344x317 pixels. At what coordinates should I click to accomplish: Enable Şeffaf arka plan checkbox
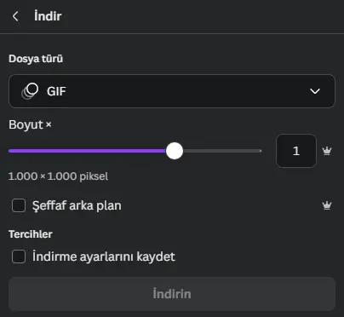click(19, 205)
